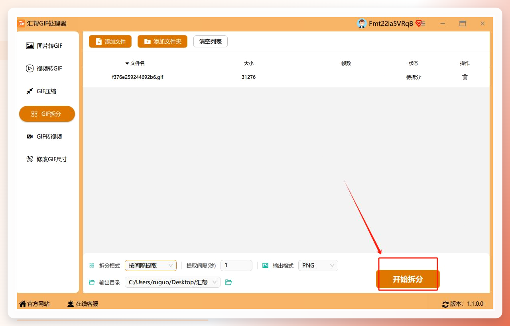Viewport: 510px width, 326px height.
Task: Click the user avatar icon
Action: [x=362, y=23]
